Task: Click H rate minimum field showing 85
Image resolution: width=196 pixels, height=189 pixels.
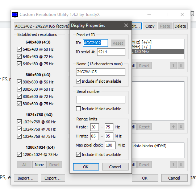Action: [95, 136]
